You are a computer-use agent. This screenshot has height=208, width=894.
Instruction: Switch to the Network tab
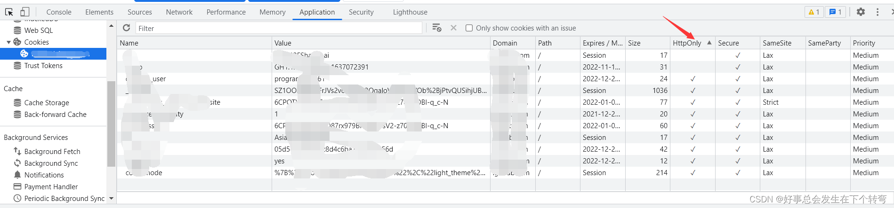coord(179,12)
